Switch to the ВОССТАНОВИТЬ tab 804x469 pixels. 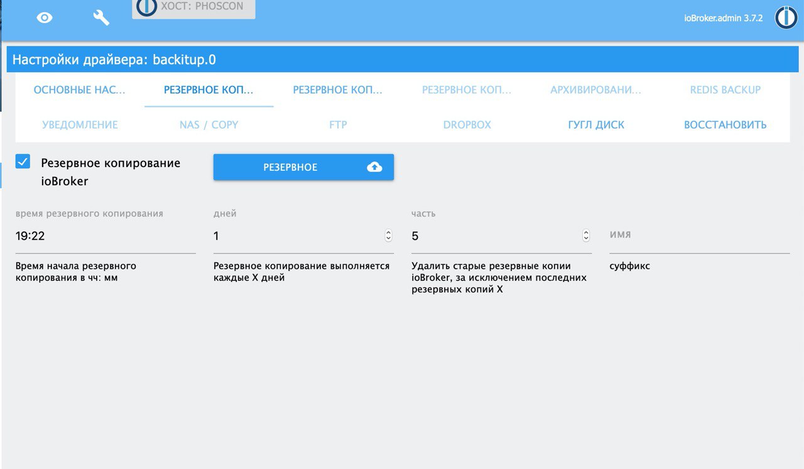(725, 124)
